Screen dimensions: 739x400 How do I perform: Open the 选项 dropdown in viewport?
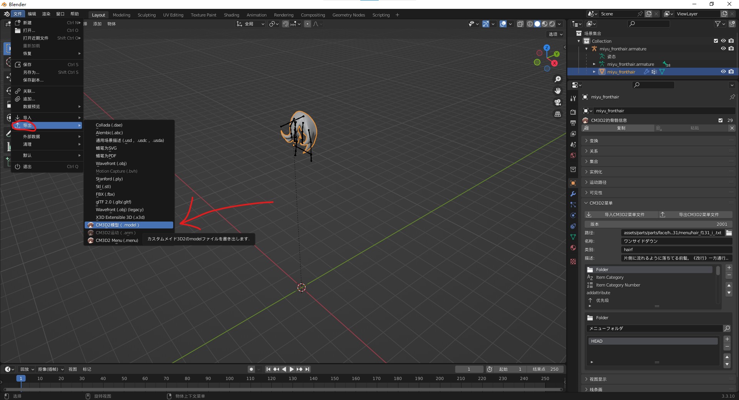555,34
